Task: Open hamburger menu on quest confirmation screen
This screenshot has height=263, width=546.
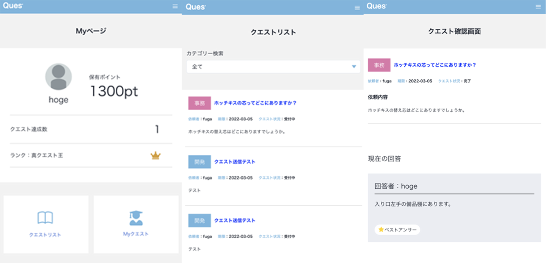Action: (x=538, y=7)
